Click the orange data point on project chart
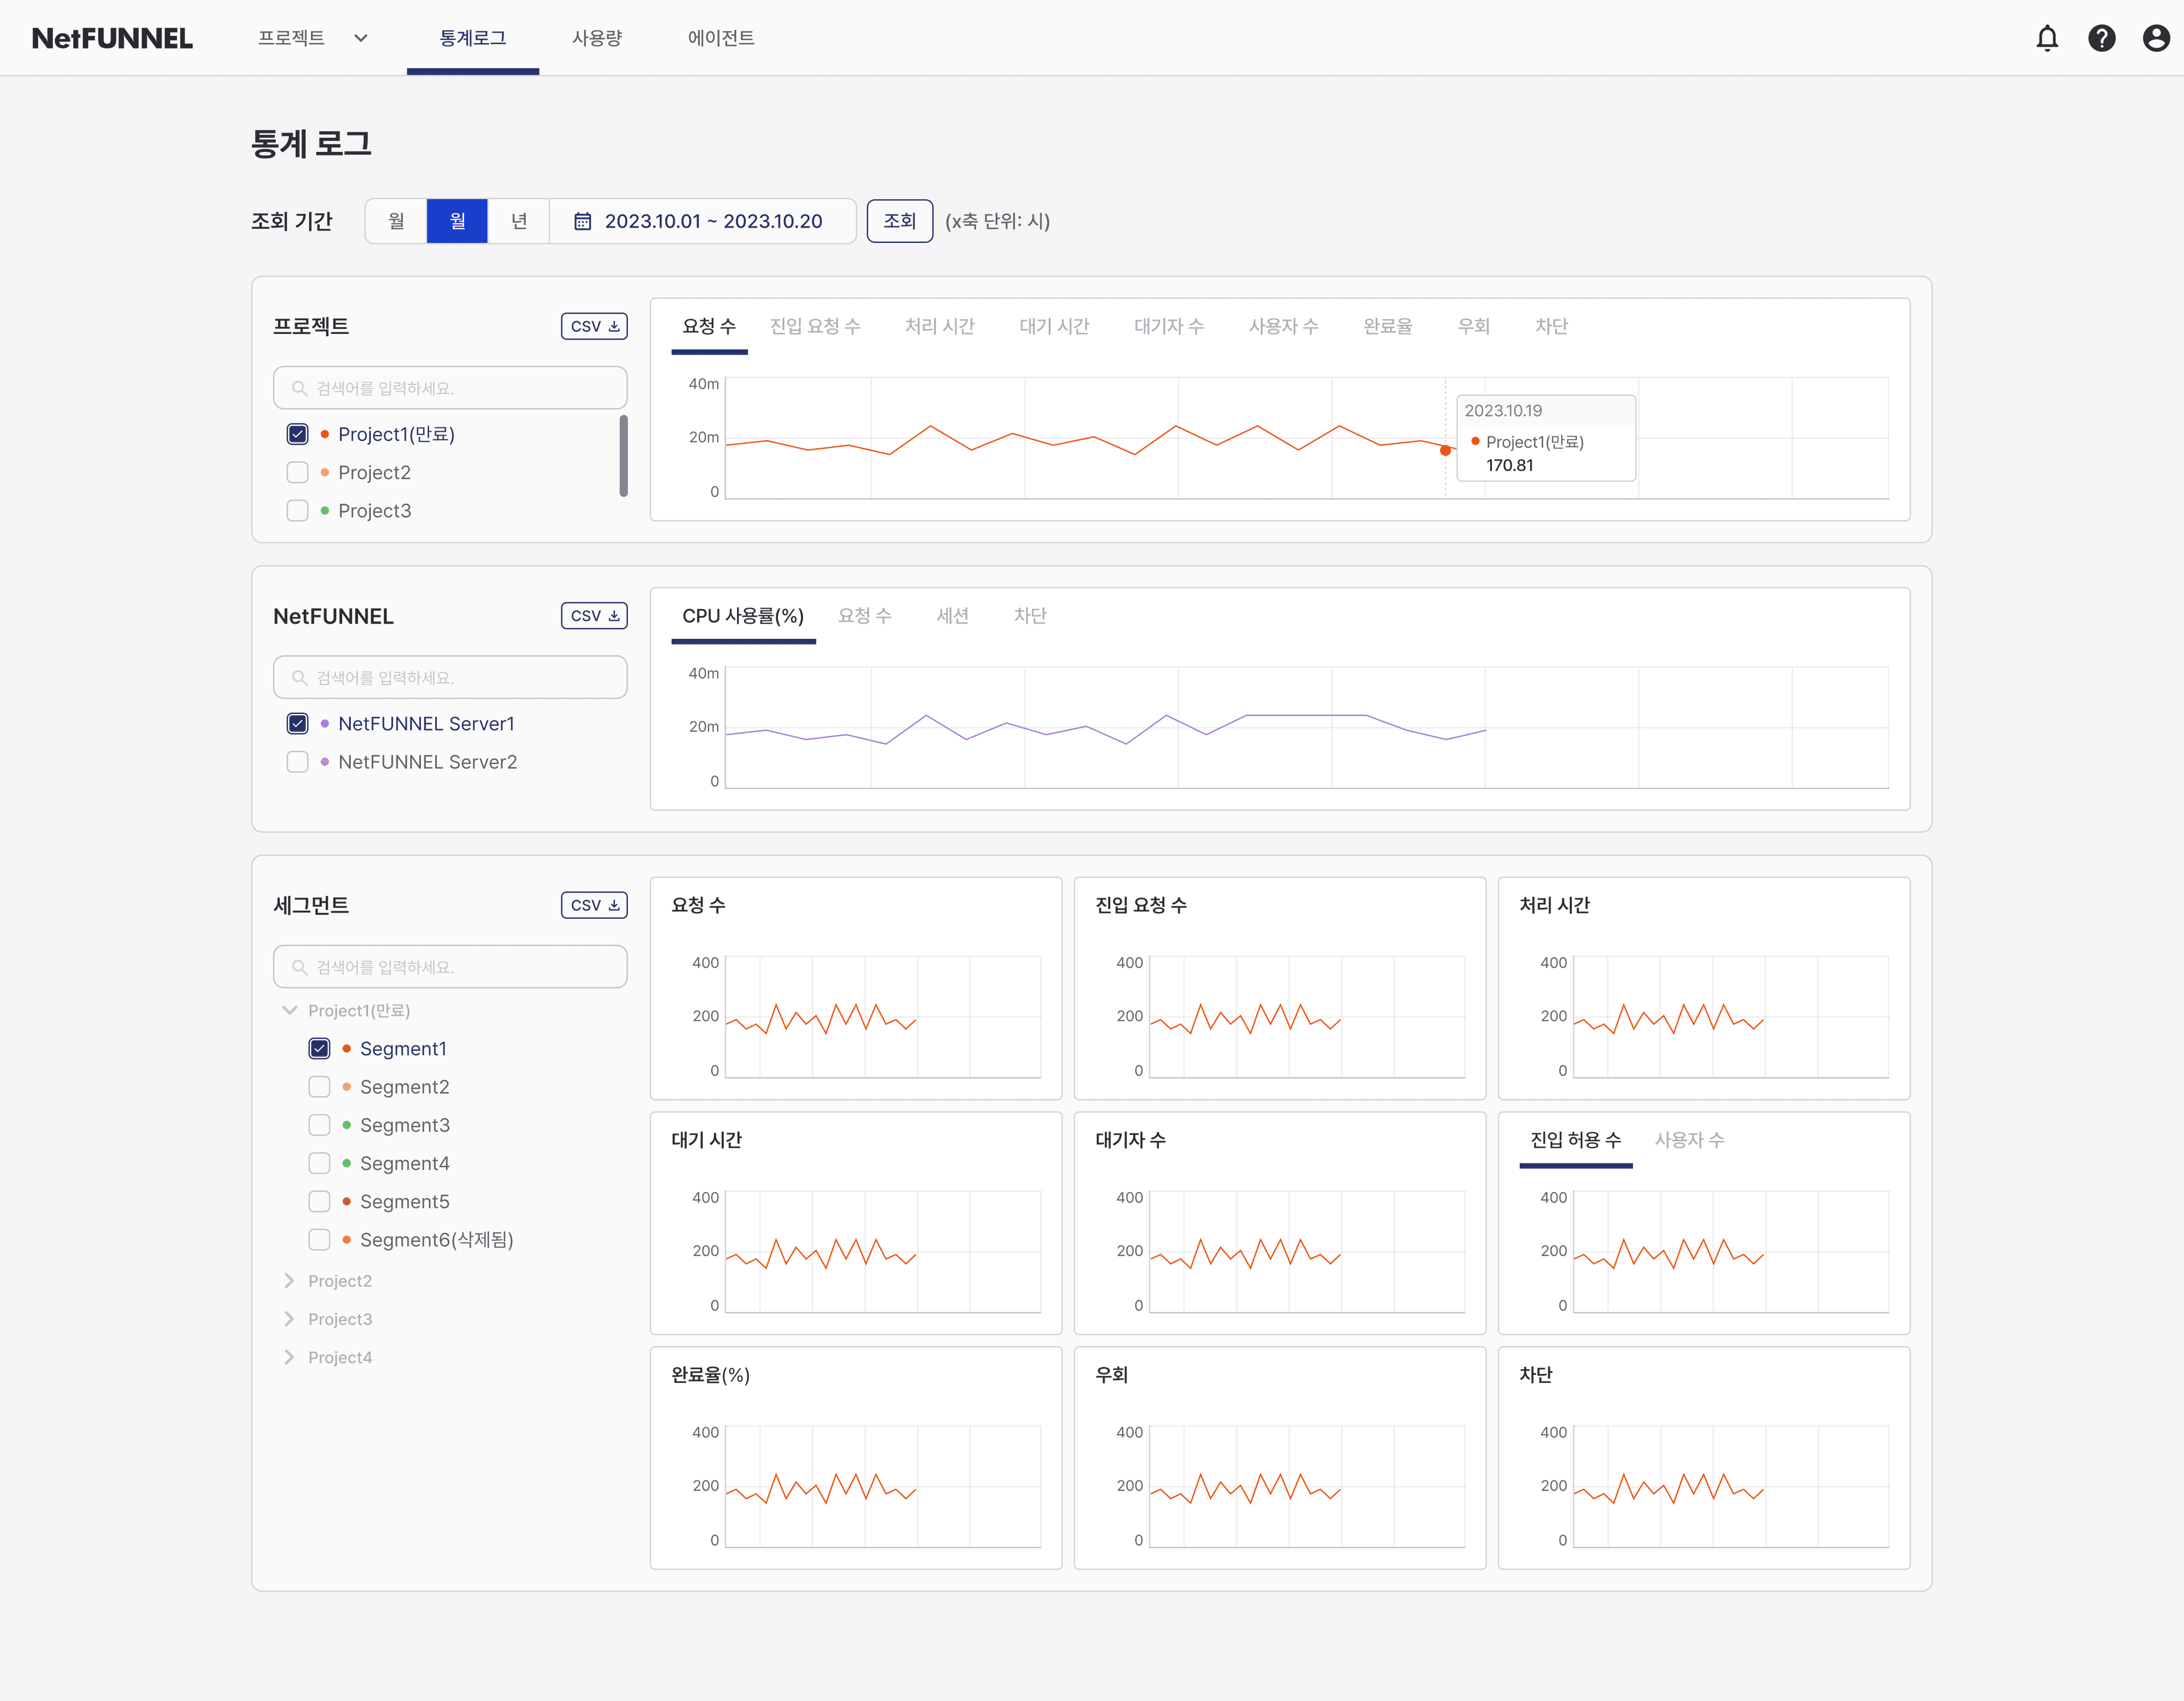 tap(1445, 450)
